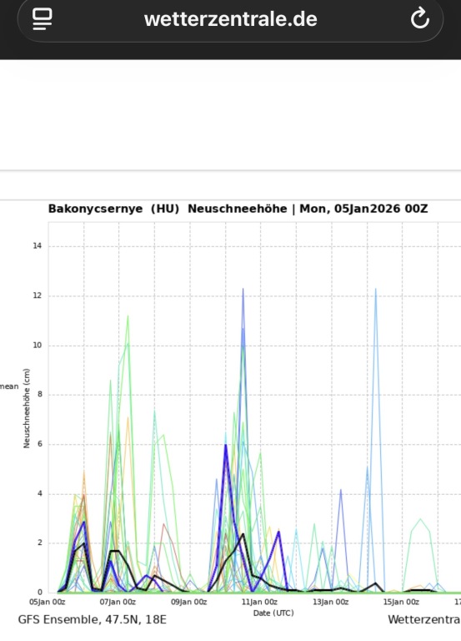Viewport: 461px width, 641px height.
Task: Click the y-axis value 12
Action: [x=38, y=295]
